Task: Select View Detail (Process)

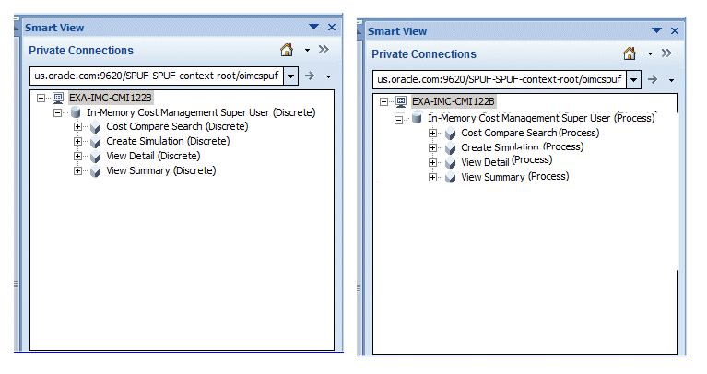Action: (507, 161)
